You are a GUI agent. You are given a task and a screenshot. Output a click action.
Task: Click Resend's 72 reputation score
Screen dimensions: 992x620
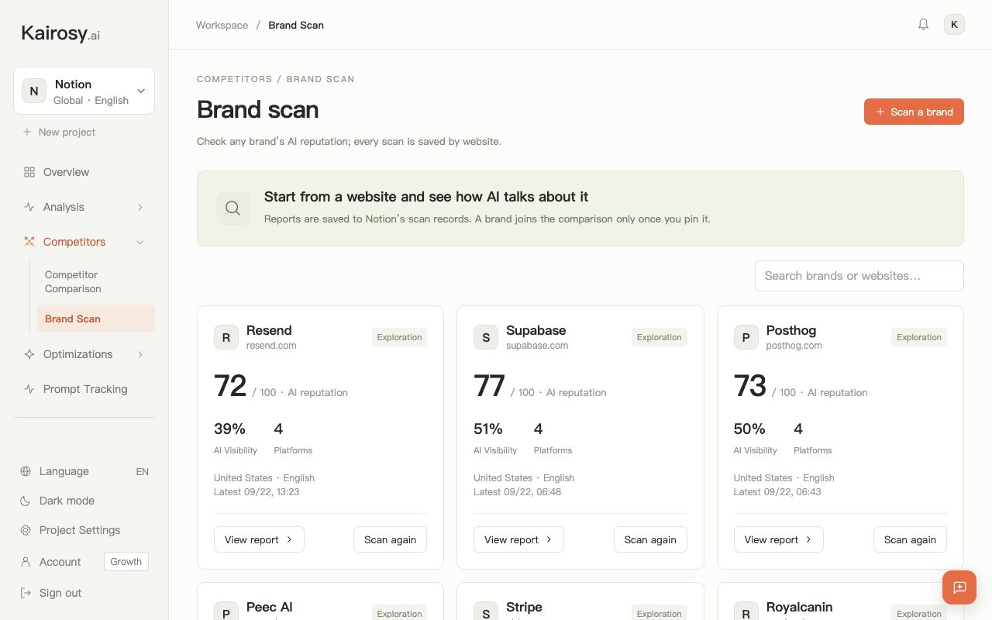230,386
